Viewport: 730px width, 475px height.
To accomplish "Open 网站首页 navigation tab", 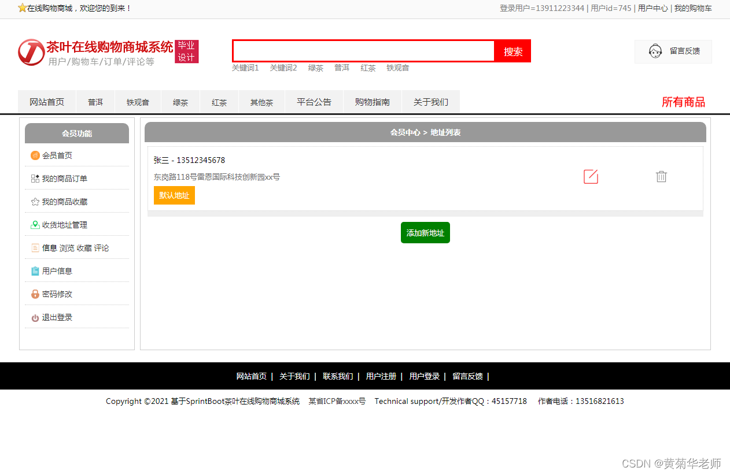I will coord(47,102).
